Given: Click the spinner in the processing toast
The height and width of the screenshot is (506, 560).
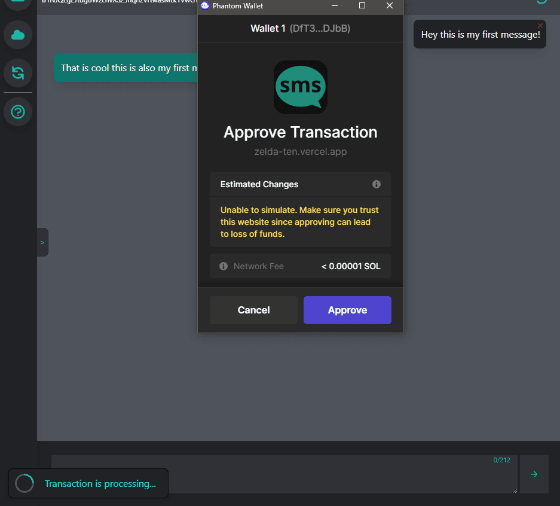Looking at the screenshot, I should 25,483.
